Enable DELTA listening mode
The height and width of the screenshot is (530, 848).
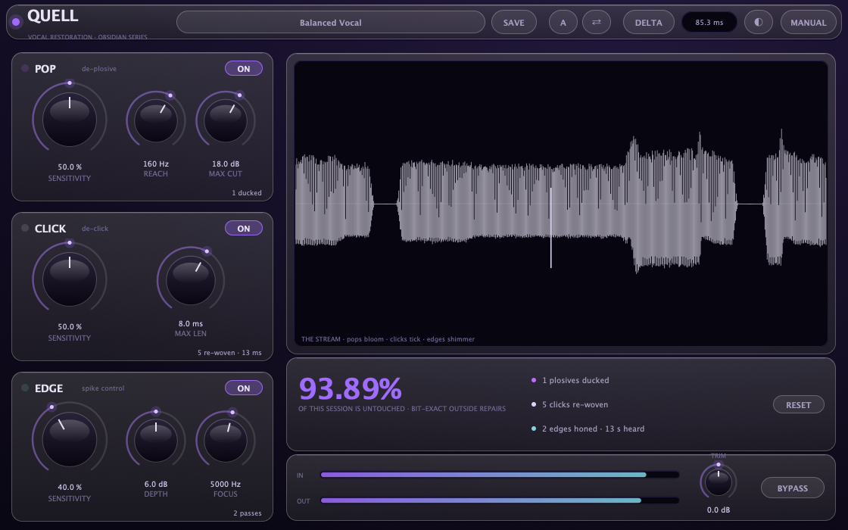(648, 22)
